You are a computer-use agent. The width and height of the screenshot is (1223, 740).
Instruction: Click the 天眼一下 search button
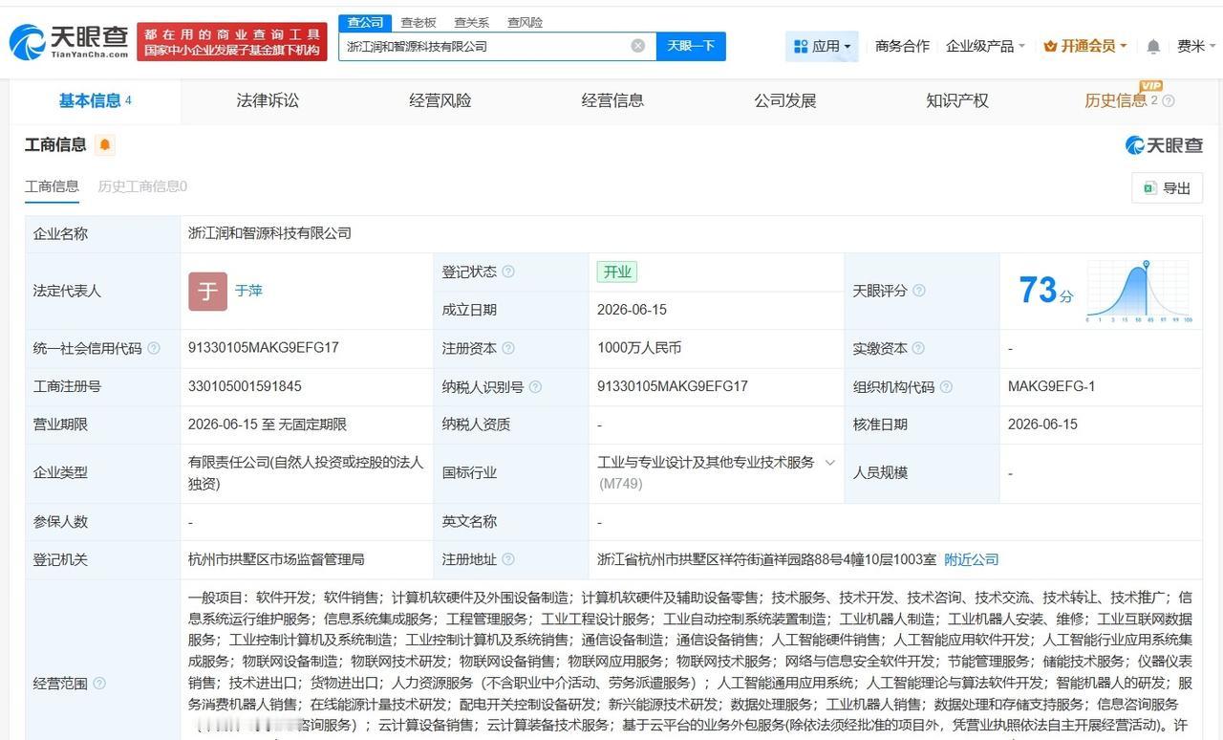click(691, 46)
